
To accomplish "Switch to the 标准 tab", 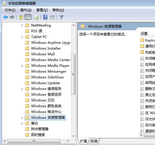I will 94,141.
